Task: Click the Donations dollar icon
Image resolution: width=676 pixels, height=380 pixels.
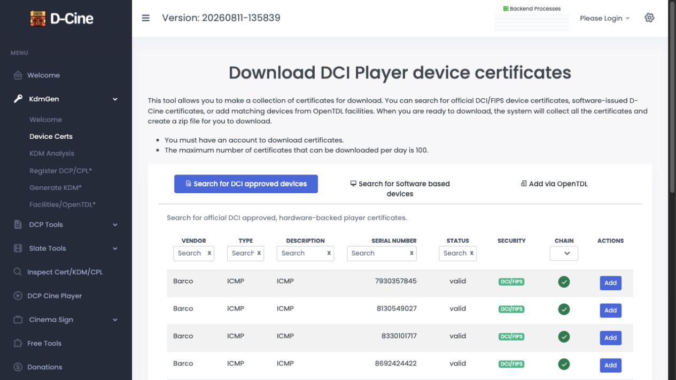Action: click(x=18, y=367)
